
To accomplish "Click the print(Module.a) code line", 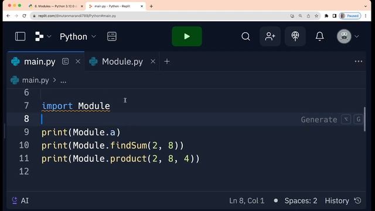I will coord(81,132).
